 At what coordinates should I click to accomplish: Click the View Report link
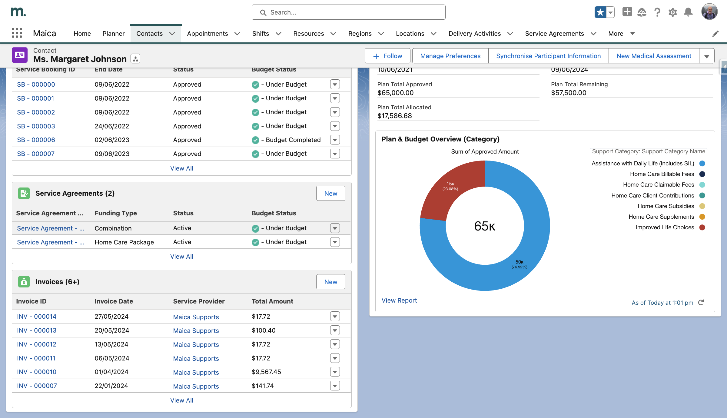click(x=399, y=300)
